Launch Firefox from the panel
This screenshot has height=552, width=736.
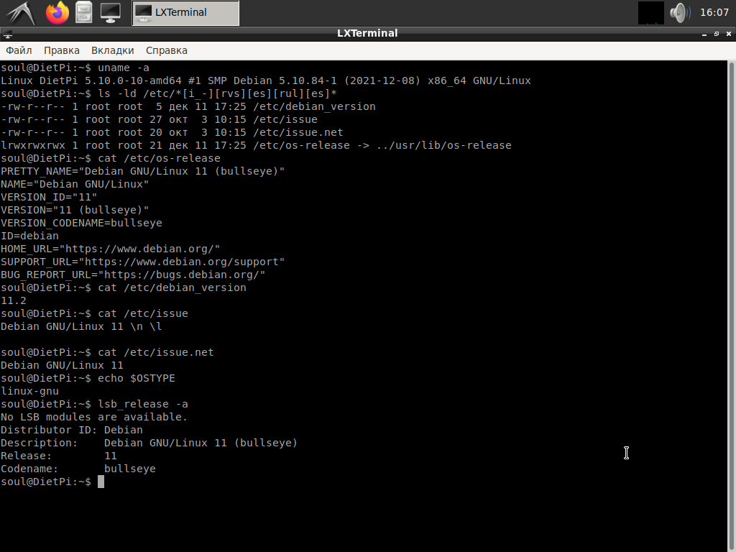coord(57,13)
